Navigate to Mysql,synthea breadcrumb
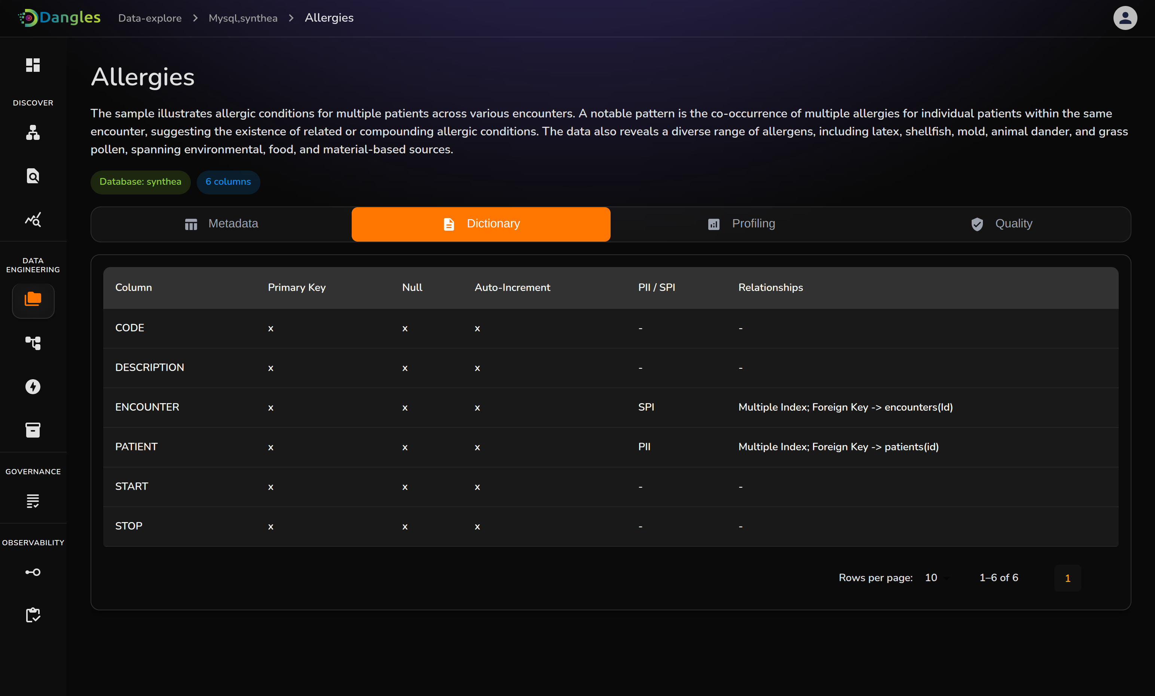The image size is (1155, 696). click(243, 18)
